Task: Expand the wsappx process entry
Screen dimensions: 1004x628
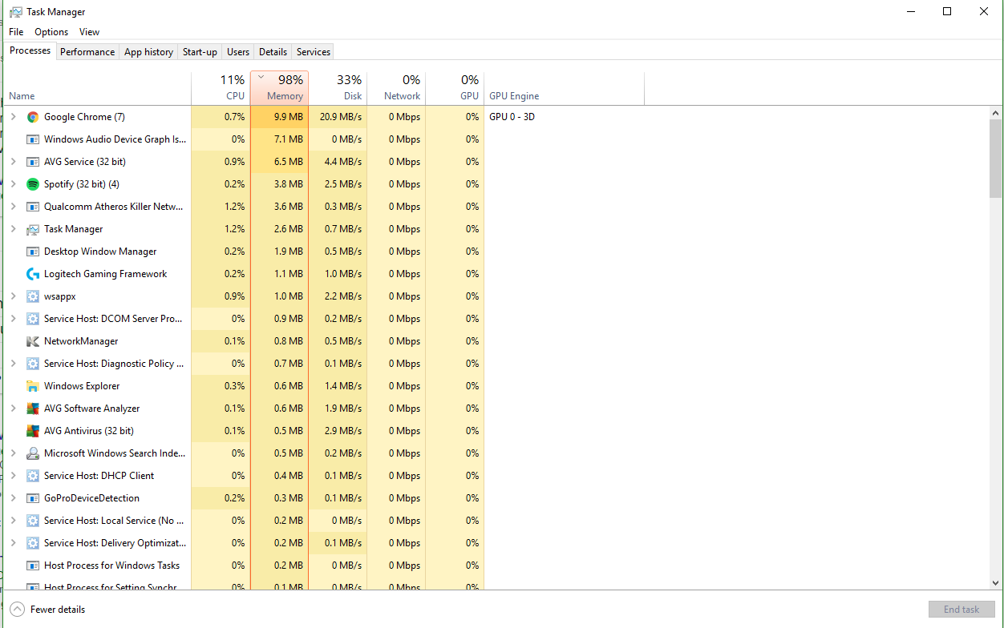Action: (x=13, y=296)
